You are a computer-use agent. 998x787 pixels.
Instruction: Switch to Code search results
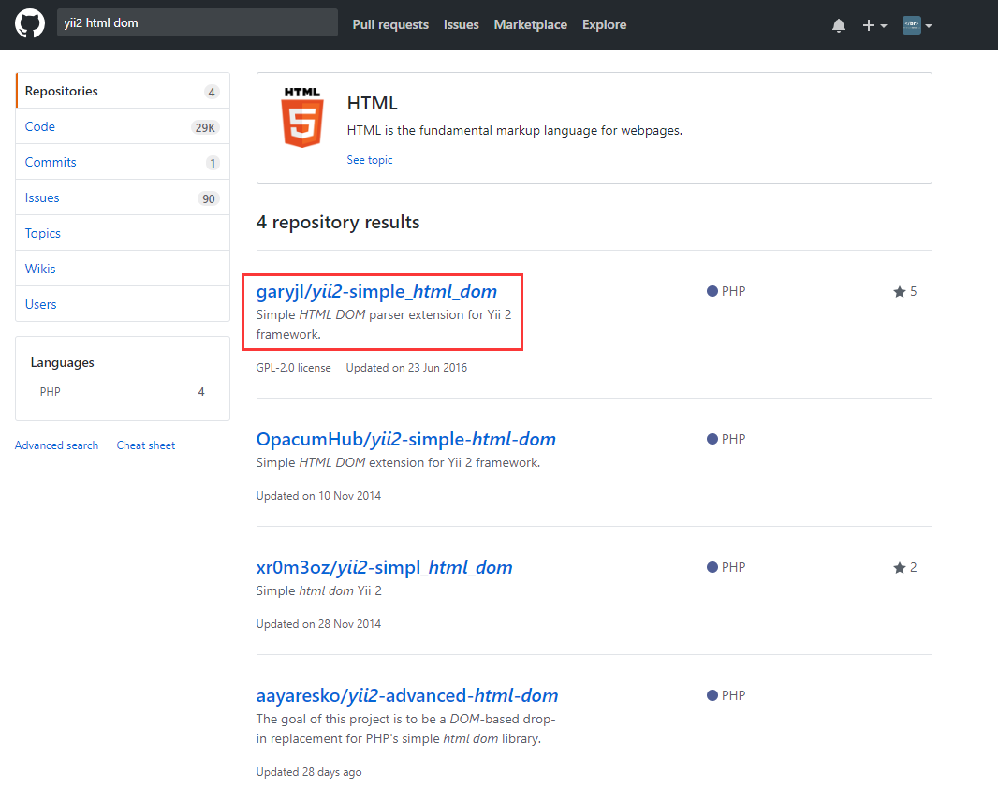click(40, 127)
